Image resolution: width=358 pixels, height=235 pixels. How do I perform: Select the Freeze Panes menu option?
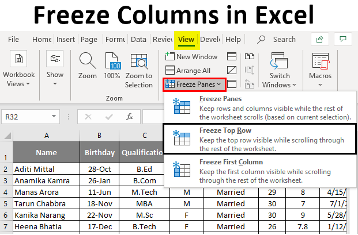click(258, 108)
